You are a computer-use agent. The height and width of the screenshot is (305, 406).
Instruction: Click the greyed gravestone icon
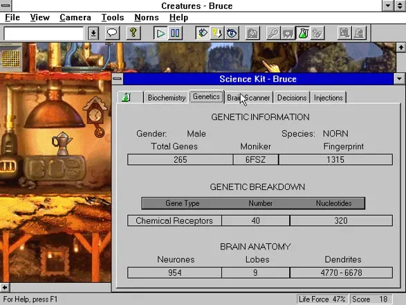pos(359,33)
